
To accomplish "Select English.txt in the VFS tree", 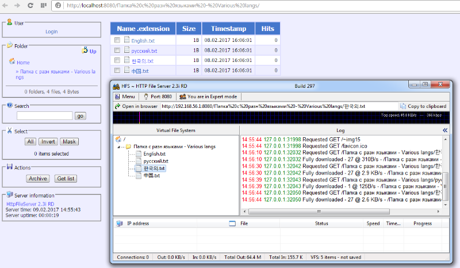I will click(154, 154).
